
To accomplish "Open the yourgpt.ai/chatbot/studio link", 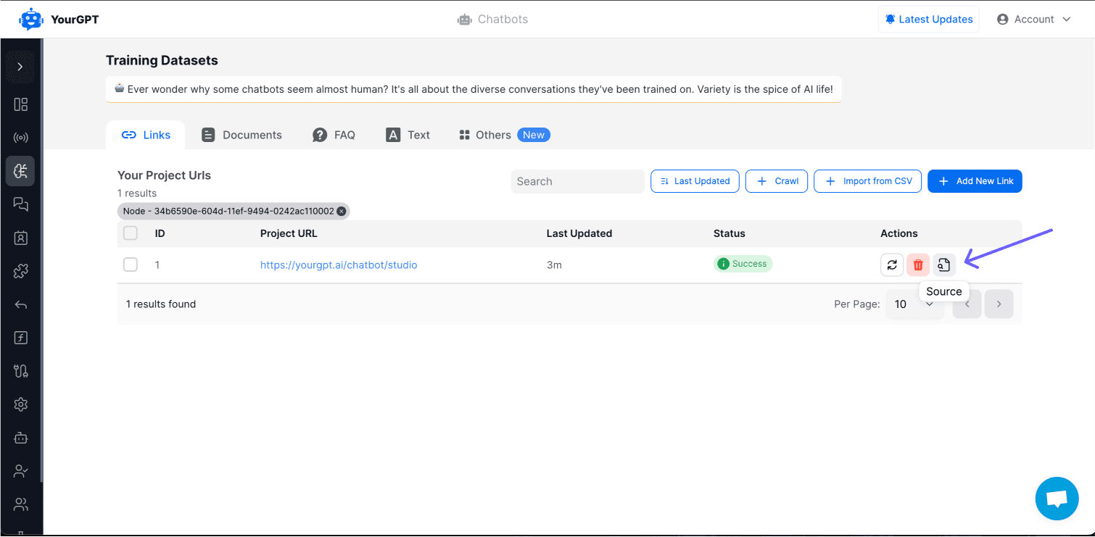I will point(339,265).
